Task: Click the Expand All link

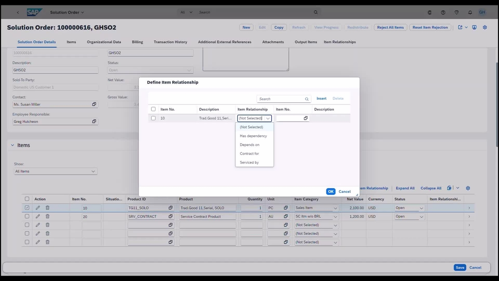Action: coord(405,188)
